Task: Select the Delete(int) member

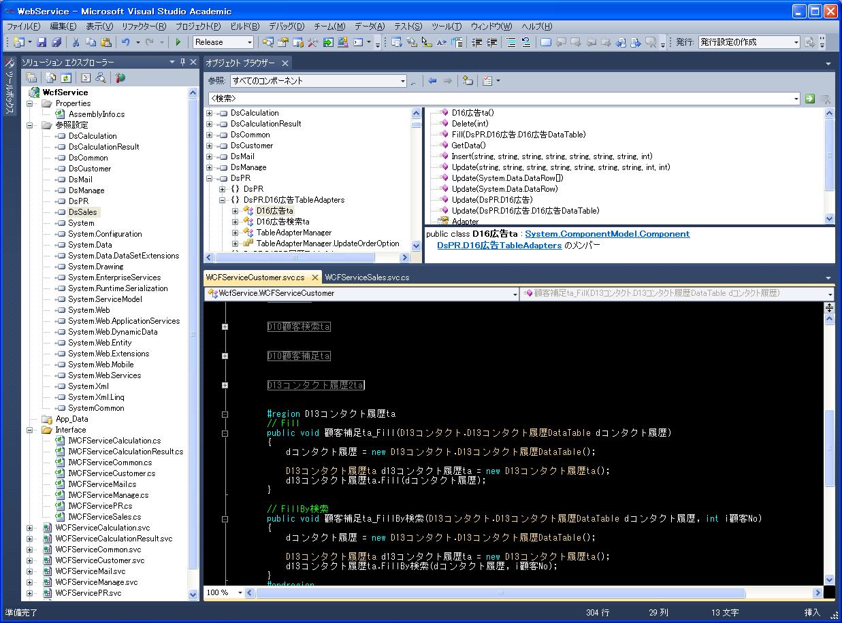Action: click(470, 124)
